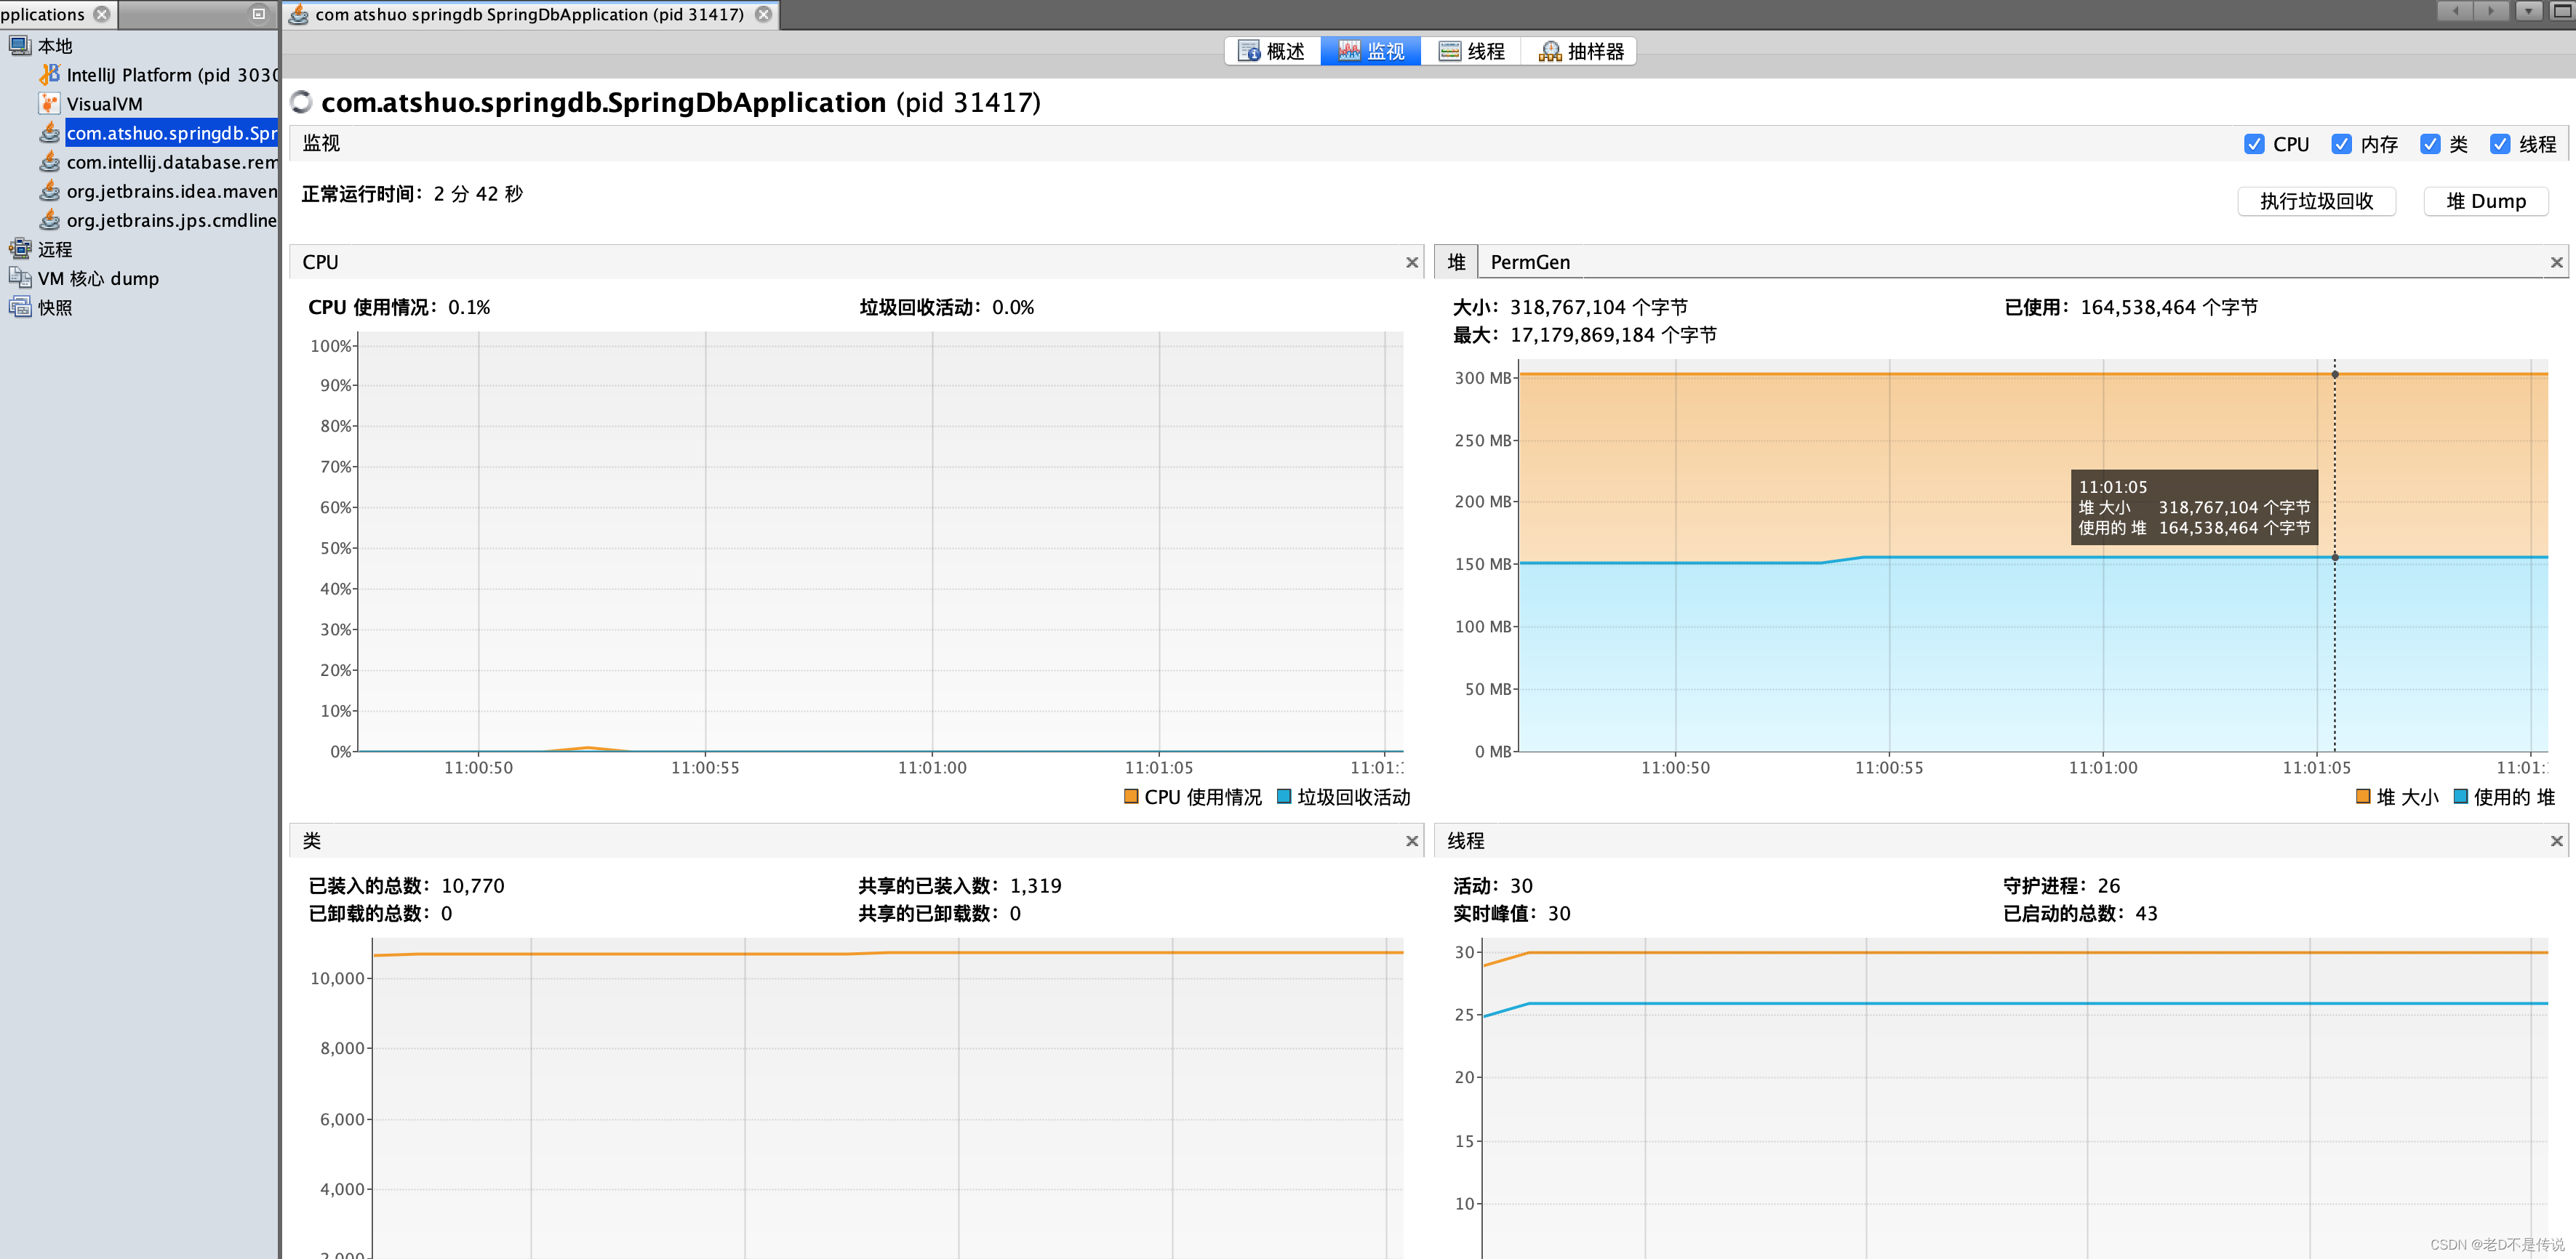Click the 已使用 164,538,464 heap value
2576x1259 pixels.
2168,307
